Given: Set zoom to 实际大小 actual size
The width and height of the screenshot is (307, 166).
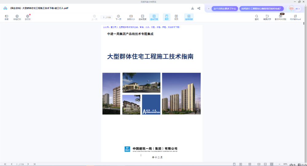Looking at the screenshot, I should coord(131,17).
